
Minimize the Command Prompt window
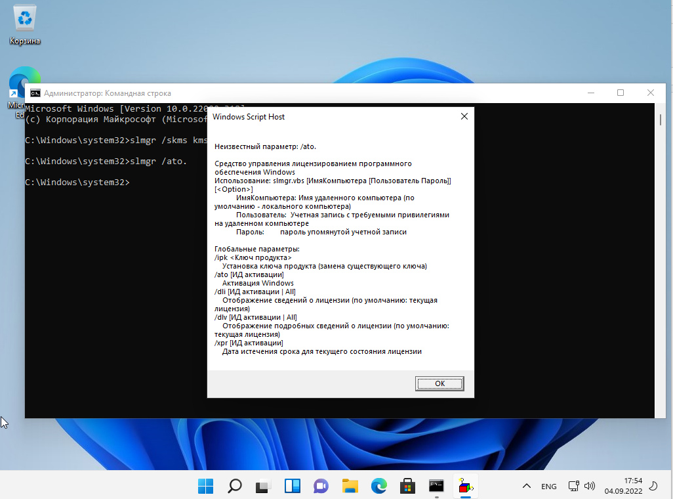591,93
